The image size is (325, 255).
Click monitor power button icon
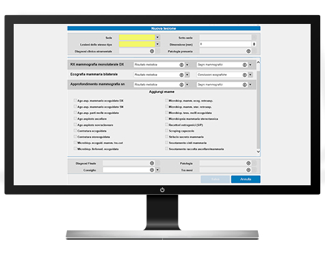pyautogui.click(x=162, y=190)
